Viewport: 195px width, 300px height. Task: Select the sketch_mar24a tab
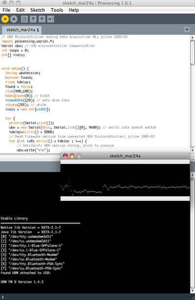(x=22, y=30)
